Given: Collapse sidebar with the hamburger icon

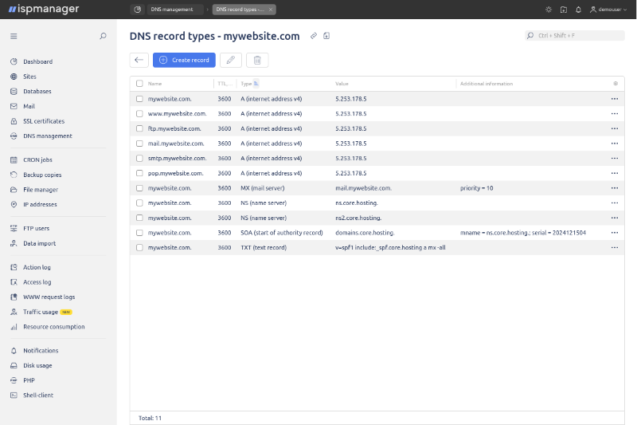Looking at the screenshot, I should coord(14,36).
